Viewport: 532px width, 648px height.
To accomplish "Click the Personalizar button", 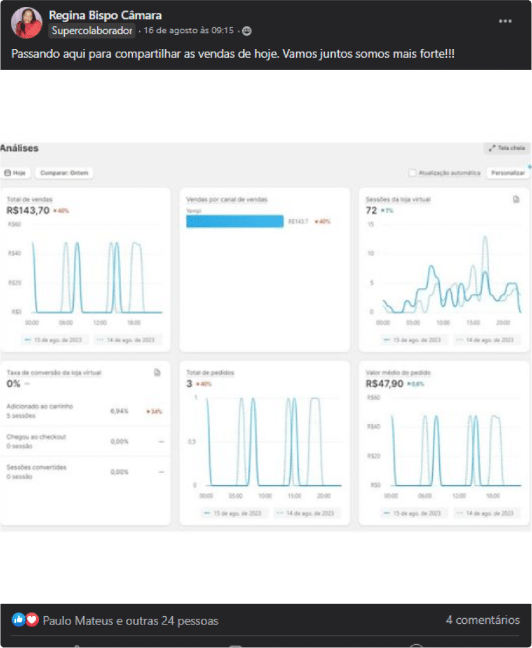I will pyautogui.click(x=508, y=173).
